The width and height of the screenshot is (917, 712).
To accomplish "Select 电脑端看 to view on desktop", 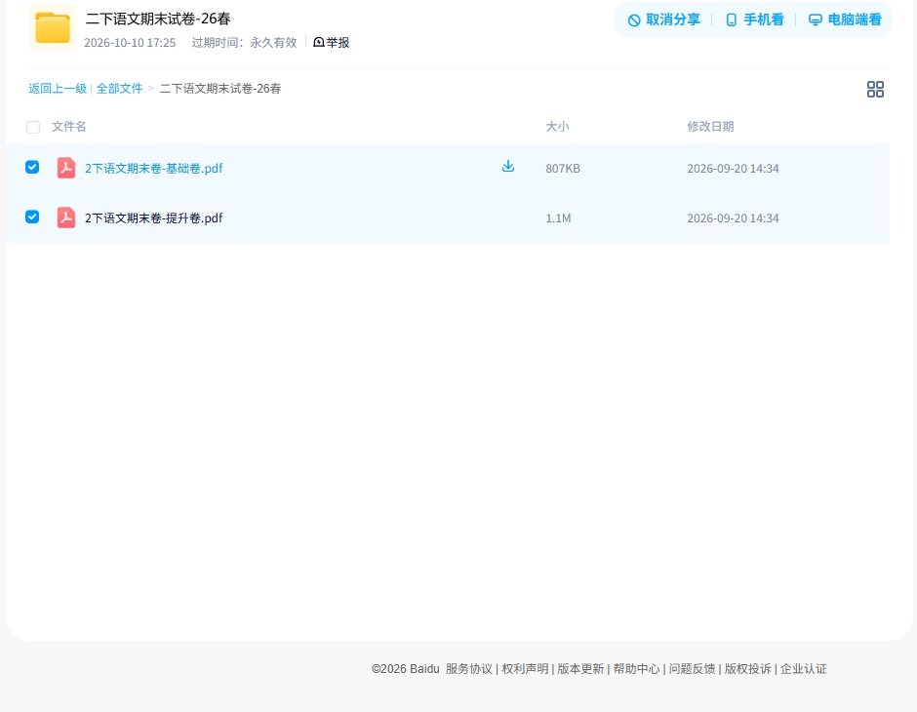I will point(845,20).
